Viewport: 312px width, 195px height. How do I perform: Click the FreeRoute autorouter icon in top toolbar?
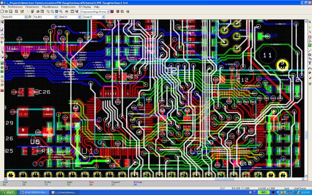[x=128, y=12]
